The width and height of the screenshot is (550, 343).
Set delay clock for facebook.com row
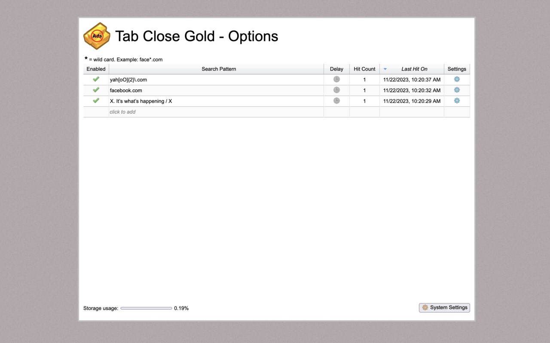[336, 90]
